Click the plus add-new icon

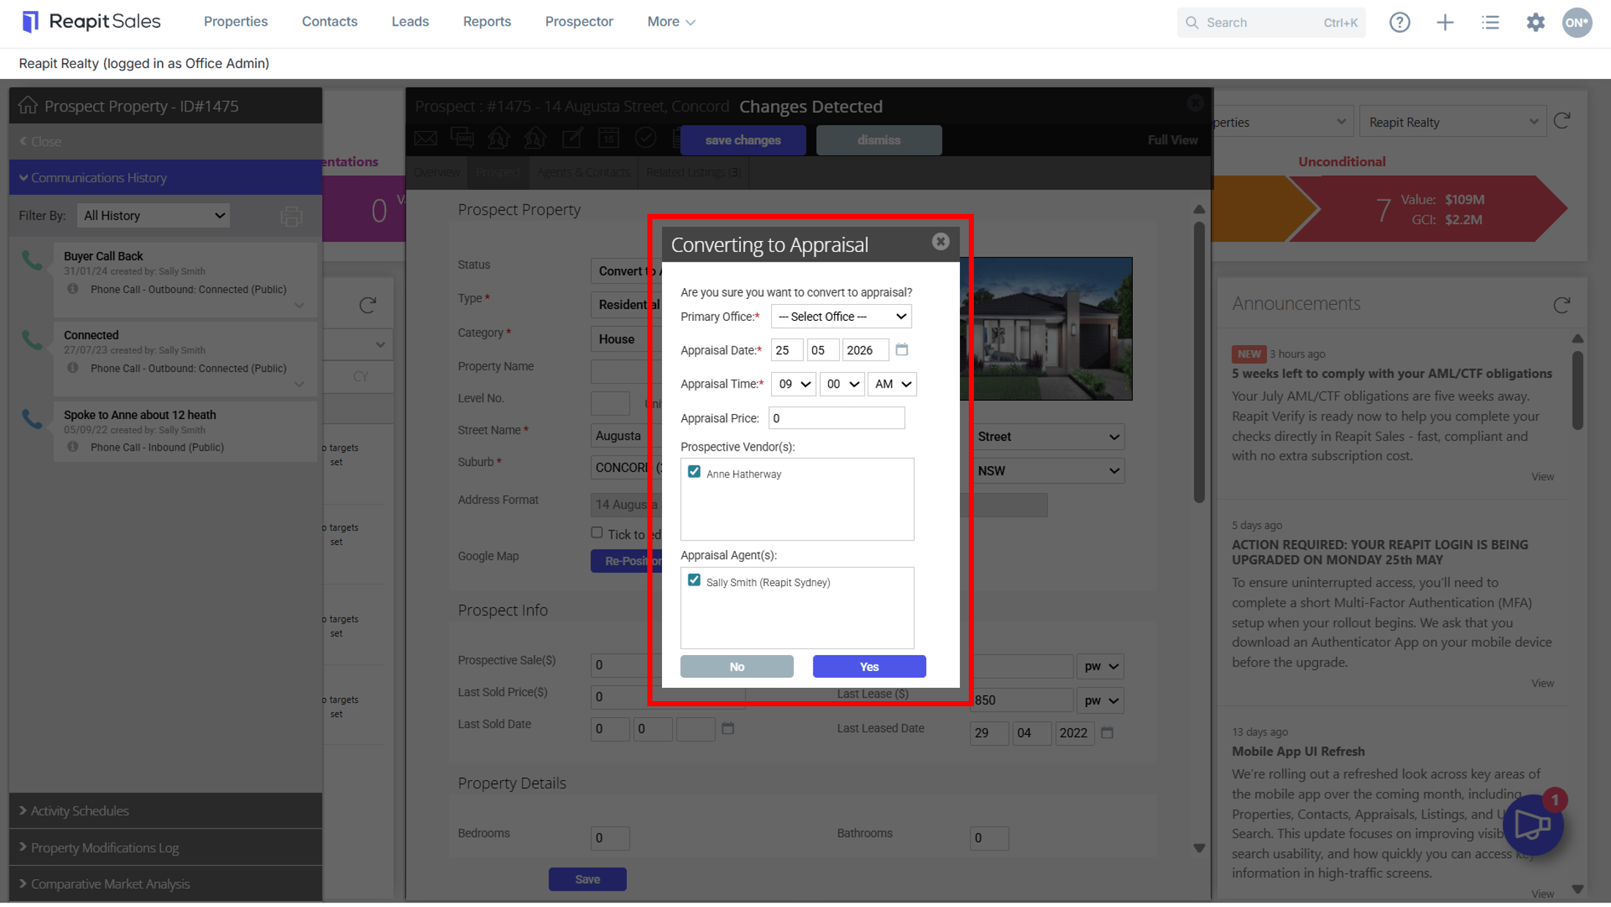click(x=1445, y=22)
